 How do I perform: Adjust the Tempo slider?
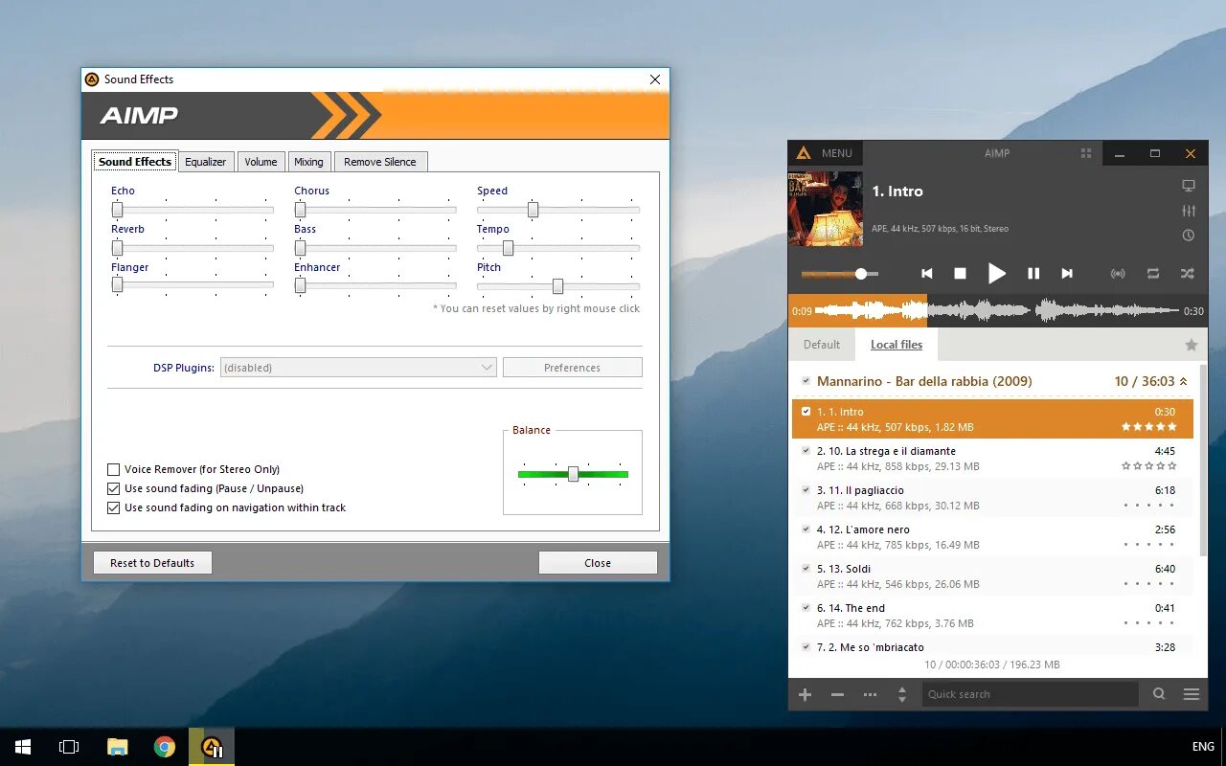click(558, 248)
